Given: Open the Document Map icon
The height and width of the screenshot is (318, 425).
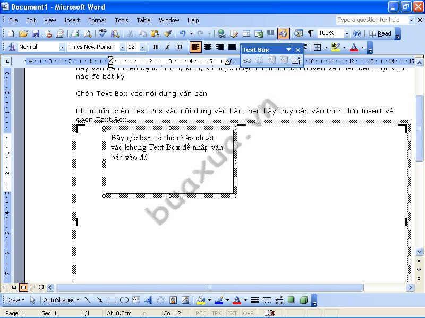Looking at the screenshot, I should pyautogui.click(x=299, y=33).
